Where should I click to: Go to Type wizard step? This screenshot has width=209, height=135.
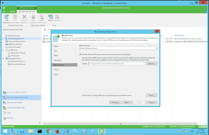click(x=56, y=51)
